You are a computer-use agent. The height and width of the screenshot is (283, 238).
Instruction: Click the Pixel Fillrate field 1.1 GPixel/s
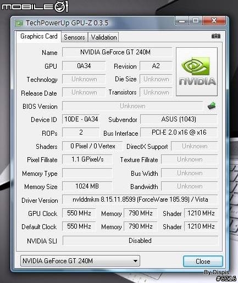[x=87, y=159]
